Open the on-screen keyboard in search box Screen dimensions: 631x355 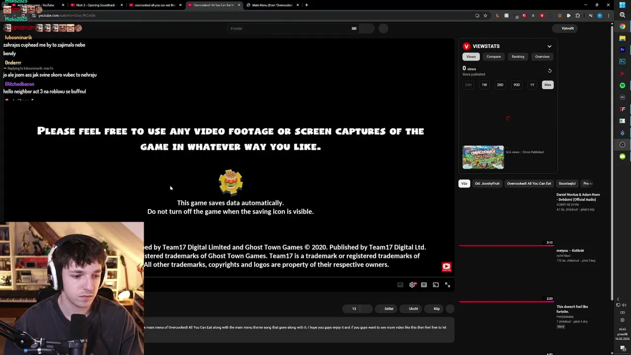[354, 29]
